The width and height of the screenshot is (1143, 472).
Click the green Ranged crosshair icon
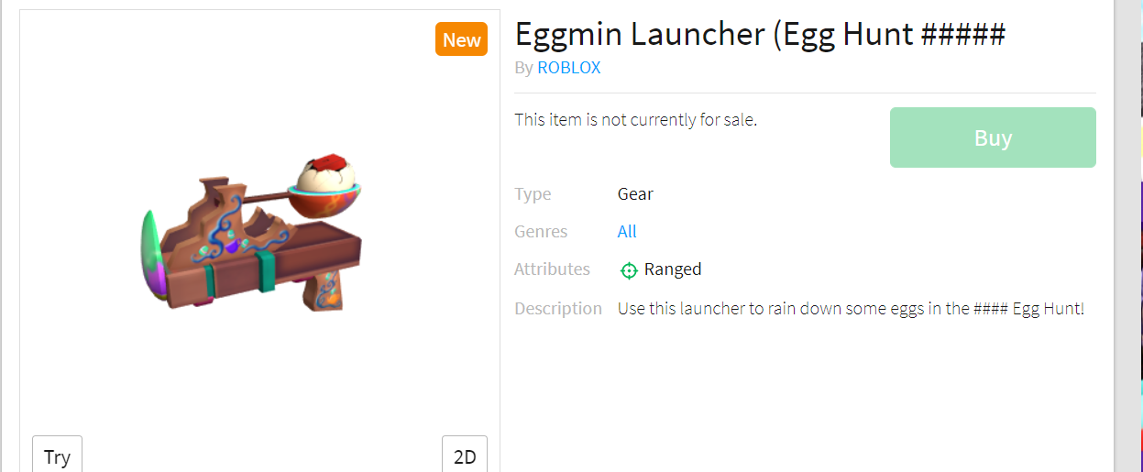click(629, 270)
